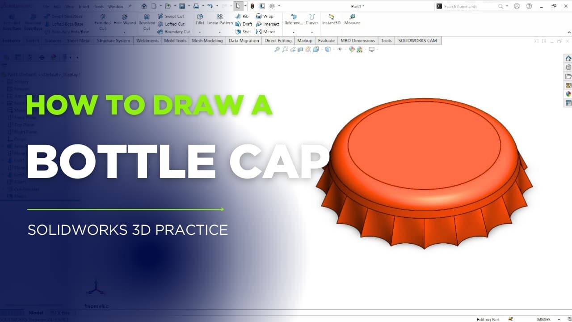572x322 pixels.
Task: Click the Home icon in the quick access bar
Action: 144,6
